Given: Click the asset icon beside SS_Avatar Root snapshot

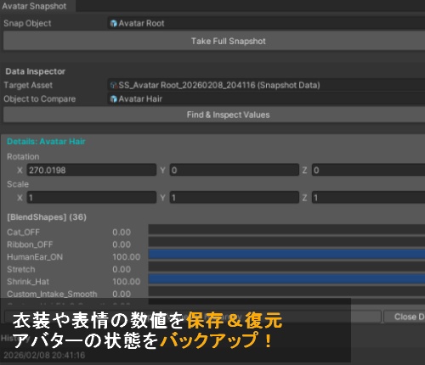Looking at the screenshot, I should point(114,85).
